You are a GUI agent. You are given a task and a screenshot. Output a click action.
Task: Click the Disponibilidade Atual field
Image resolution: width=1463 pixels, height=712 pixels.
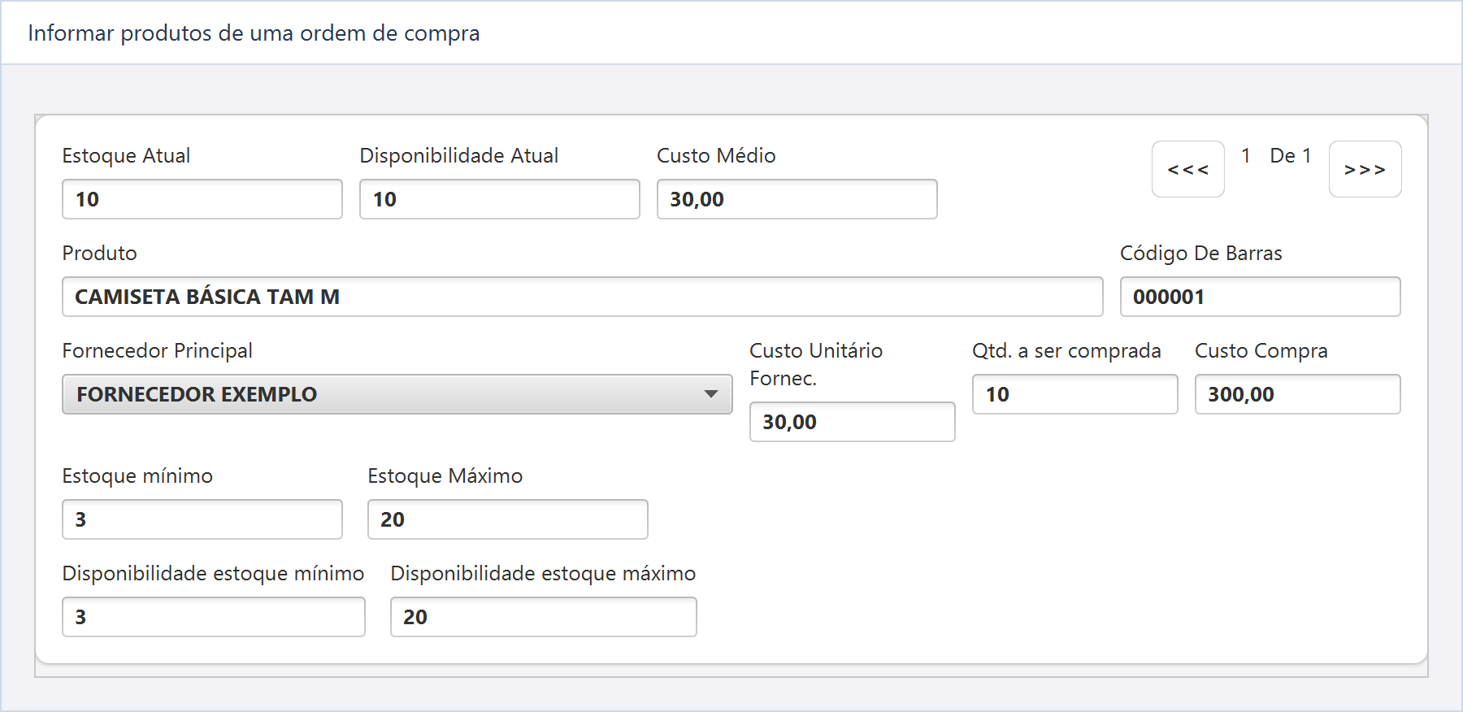click(x=500, y=199)
